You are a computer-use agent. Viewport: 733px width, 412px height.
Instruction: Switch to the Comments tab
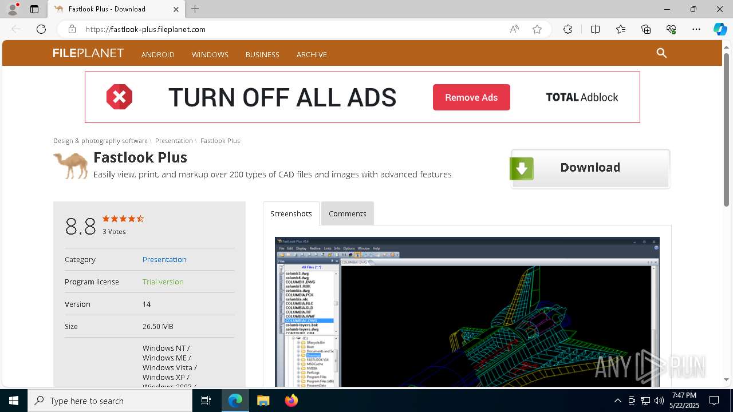pos(348,213)
